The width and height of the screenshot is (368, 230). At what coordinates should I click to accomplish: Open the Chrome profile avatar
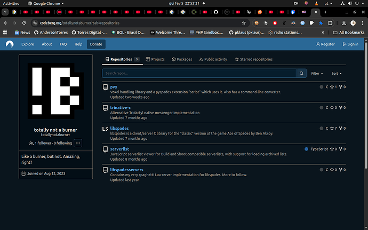coord(353,23)
